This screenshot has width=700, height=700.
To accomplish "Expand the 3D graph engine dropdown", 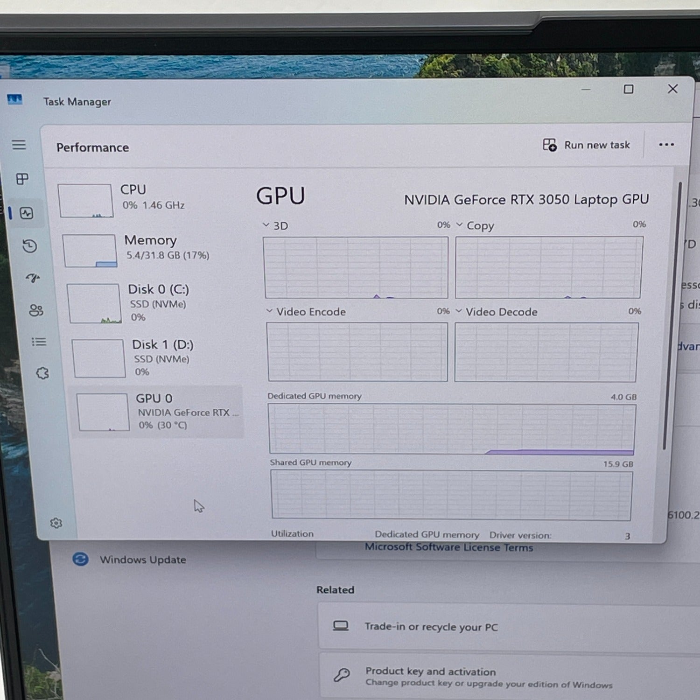I will (x=266, y=225).
